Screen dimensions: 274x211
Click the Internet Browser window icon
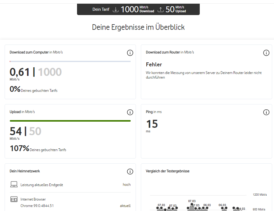(14, 199)
